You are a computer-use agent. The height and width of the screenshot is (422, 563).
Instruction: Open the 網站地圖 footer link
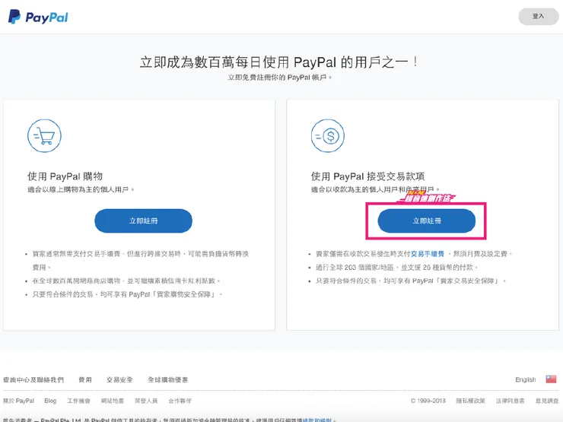(113, 401)
